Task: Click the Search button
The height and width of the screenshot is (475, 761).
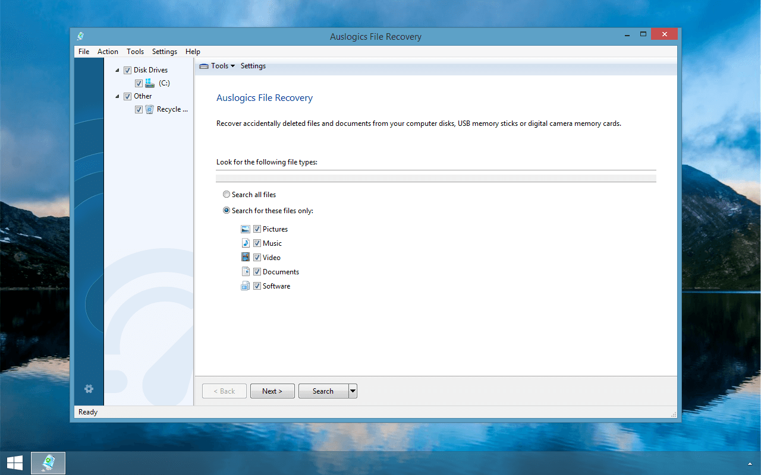Action: pyautogui.click(x=323, y=391)
